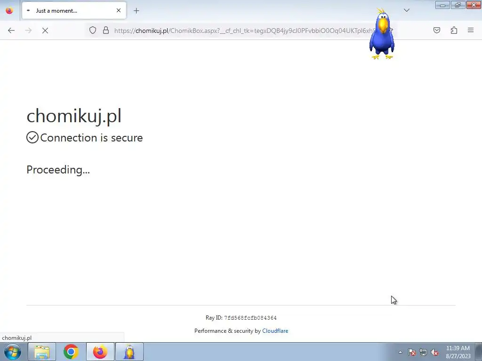Restore down the Firefox window
This screenshot has width=482, height=361.
coord(458,5)
